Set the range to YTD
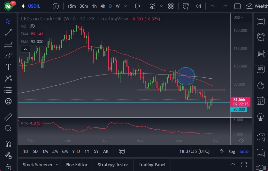The height and width of the screenshot is (171, 268). coord(76,151)
